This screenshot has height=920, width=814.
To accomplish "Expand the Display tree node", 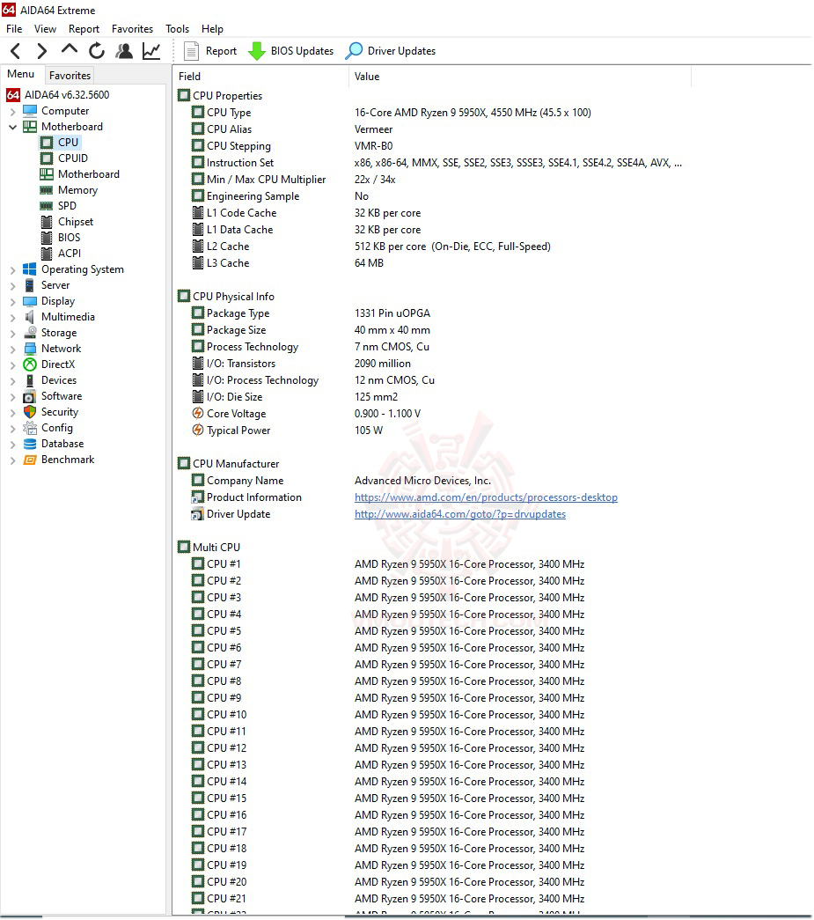I will click(x=13, y=302).
